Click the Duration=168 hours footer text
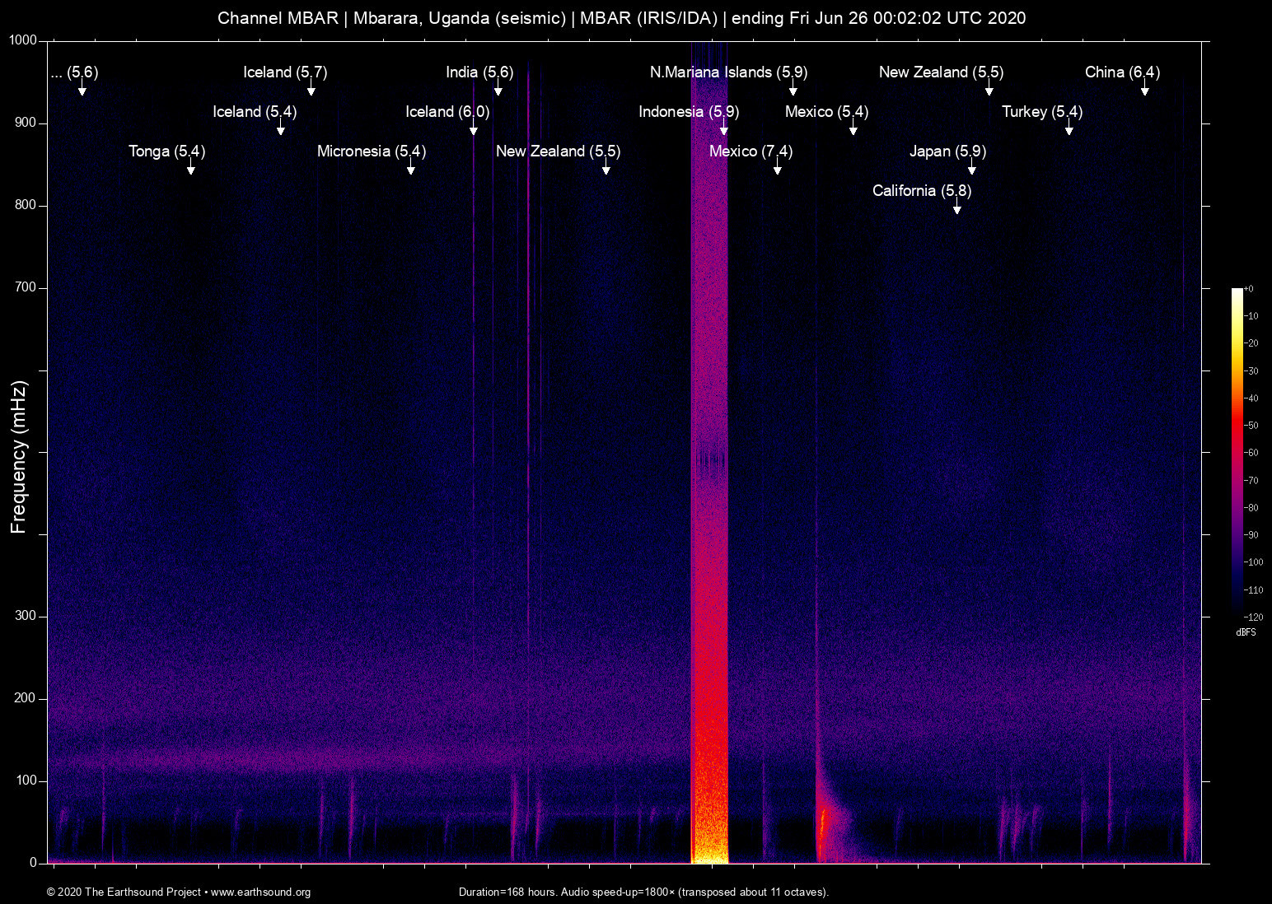The width and height of the screenshot is (1272, 904). [643, 892]
